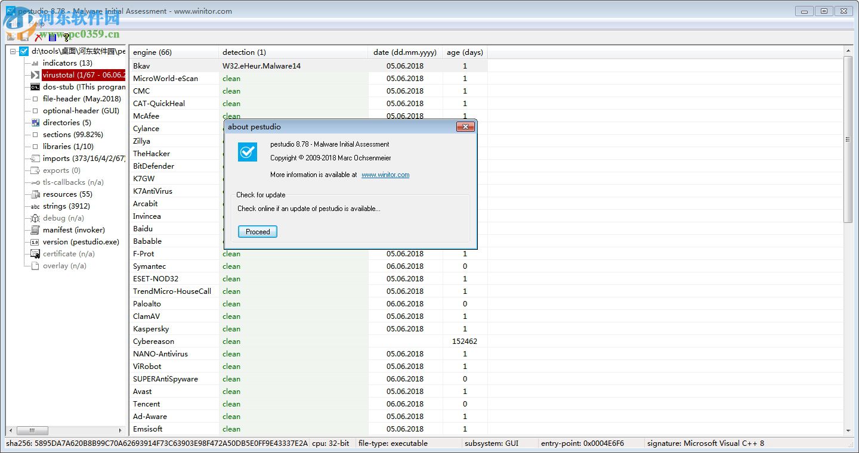This screenshot has height=453, width=859.
Task: Select the SUPERAntiSpyware engine row
Action: coord(308,378)
